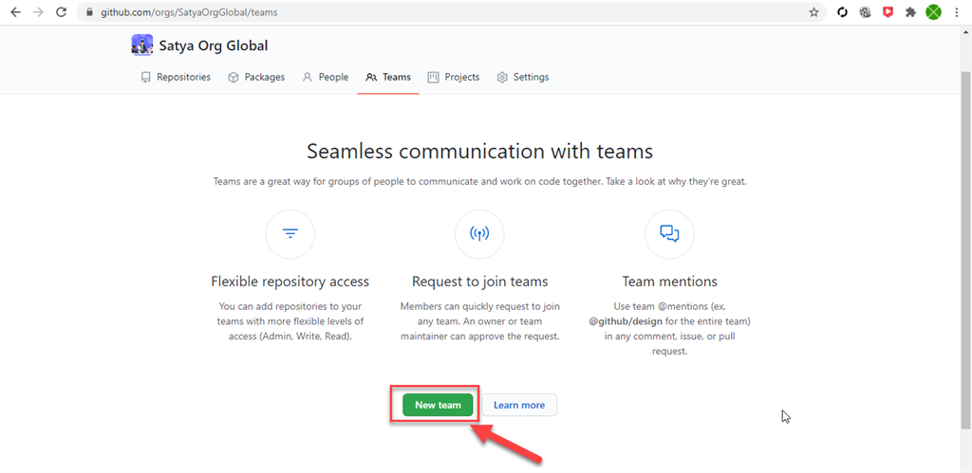This screenshot has width=972, height=473.
Task: Click the red extension icon in toolbar
Action: pos(888,12)
